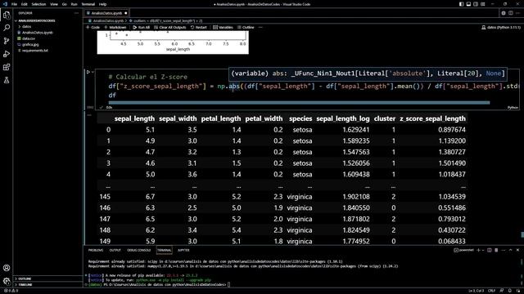Toggle the bottom panel visibility

[468, 4]
